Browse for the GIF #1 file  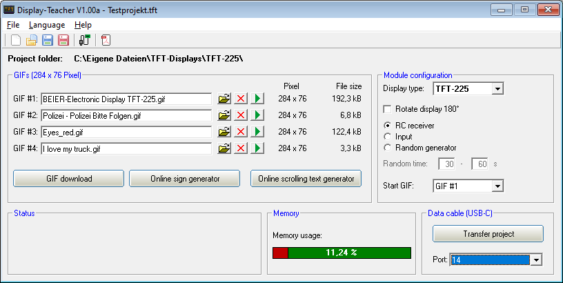click(224, 99)
